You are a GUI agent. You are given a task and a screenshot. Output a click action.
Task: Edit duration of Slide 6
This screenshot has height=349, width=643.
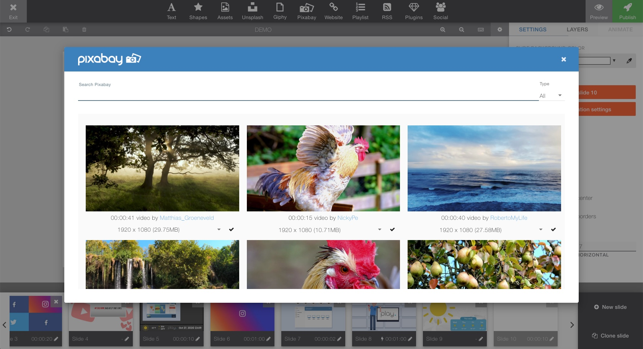[268, 339]
